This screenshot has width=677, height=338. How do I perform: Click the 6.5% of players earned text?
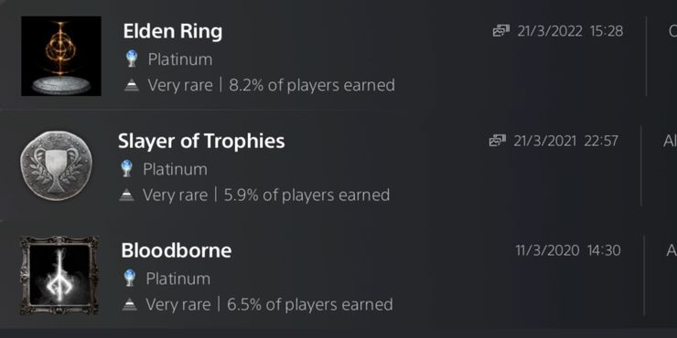(x=309, y=305)
